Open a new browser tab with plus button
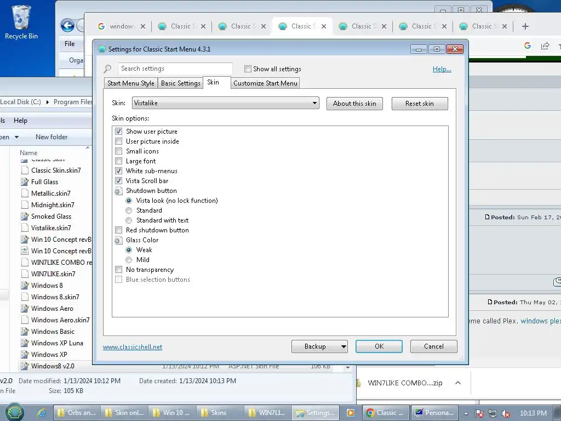This screenshot has height=421, width=561. [x=525, y=26]
